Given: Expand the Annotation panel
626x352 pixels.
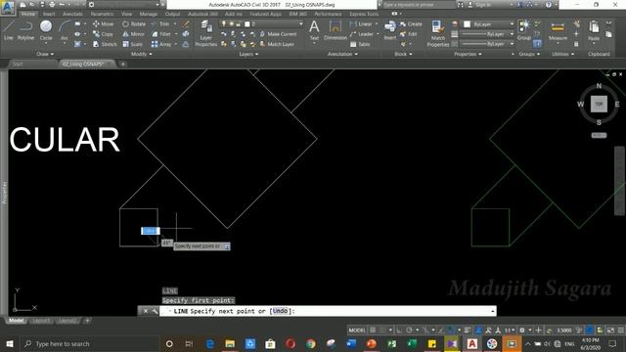Looking at the screenshot, I should coord(342,54).
